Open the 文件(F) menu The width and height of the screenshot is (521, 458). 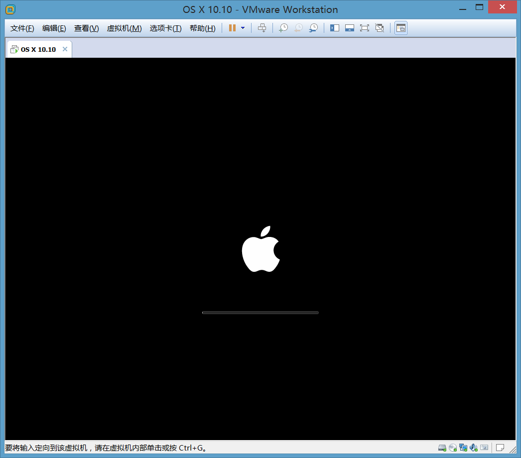tap(22, 28)
